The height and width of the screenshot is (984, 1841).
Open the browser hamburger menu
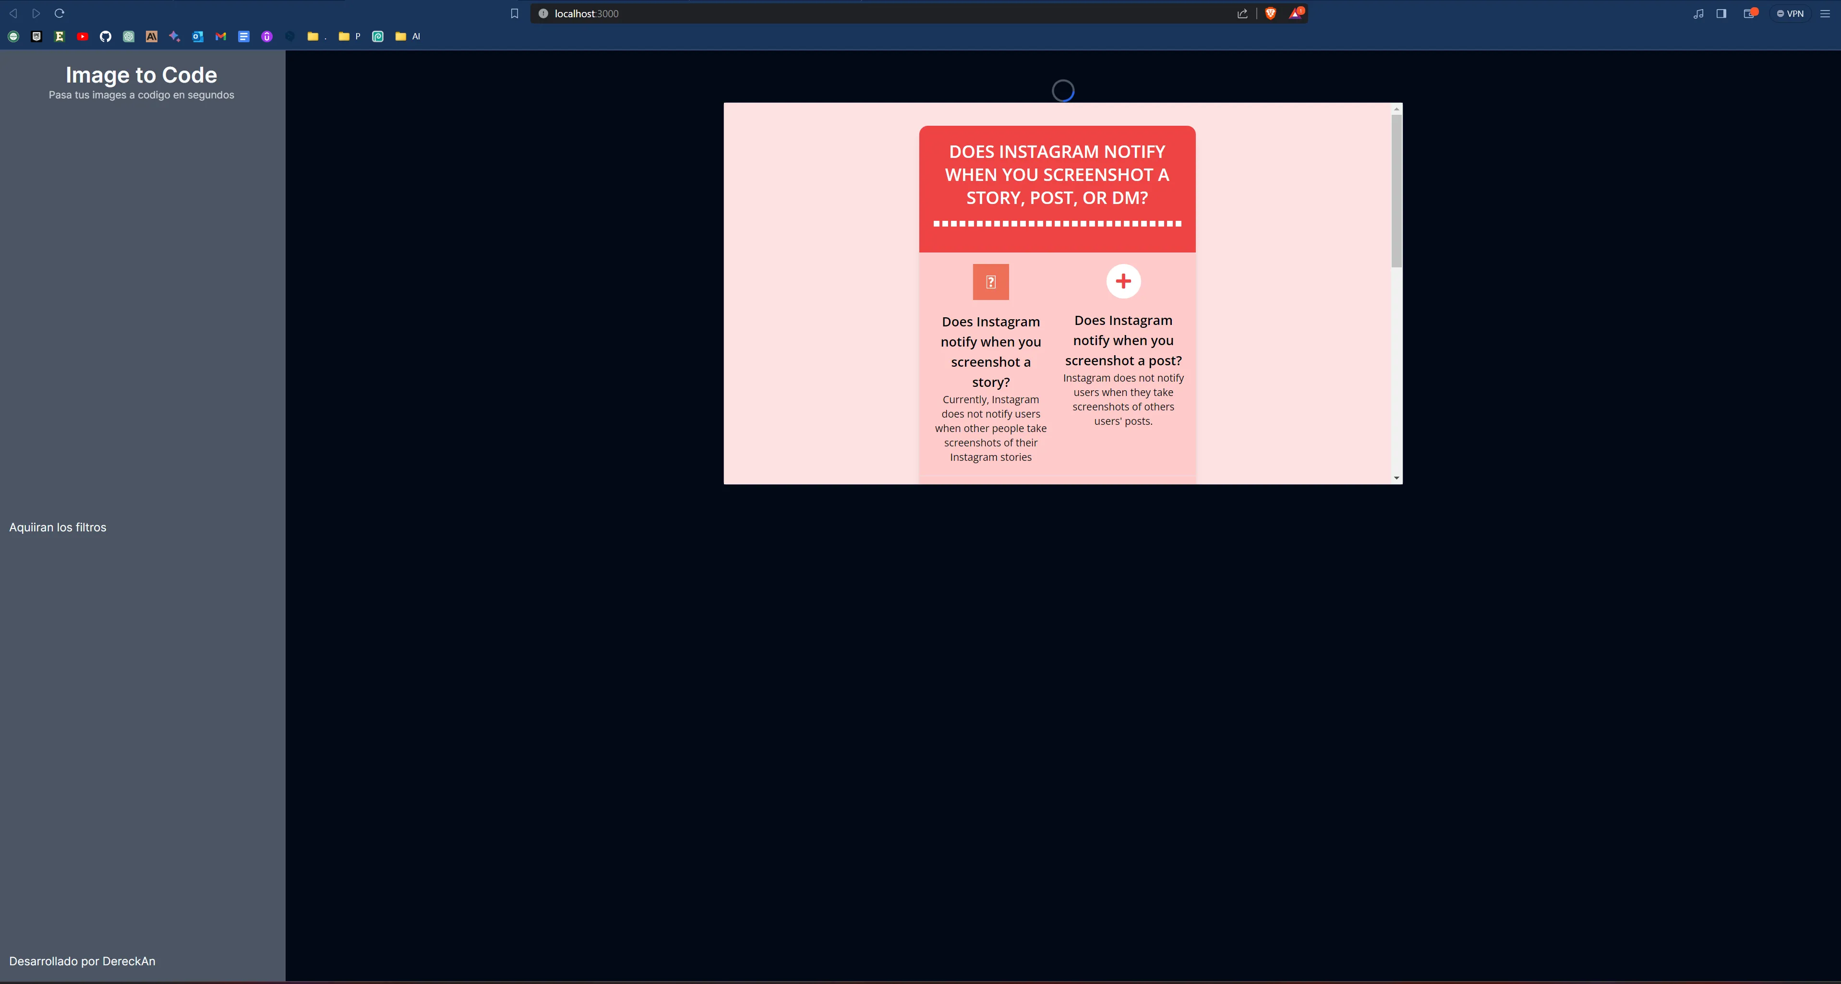pyautogui.click(x=1825, y=13)
